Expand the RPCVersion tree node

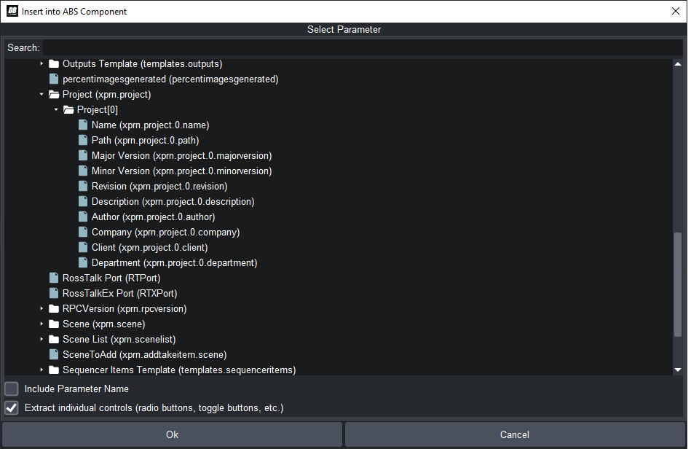pos(42,308)
